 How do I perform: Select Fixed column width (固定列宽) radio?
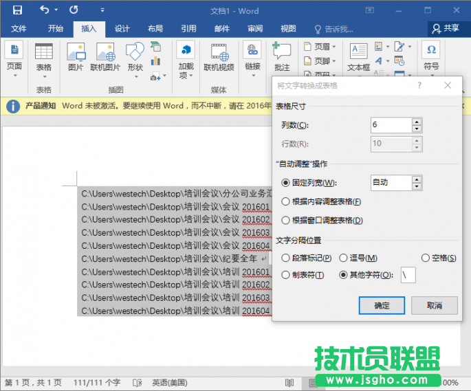(x=286, y=183)
